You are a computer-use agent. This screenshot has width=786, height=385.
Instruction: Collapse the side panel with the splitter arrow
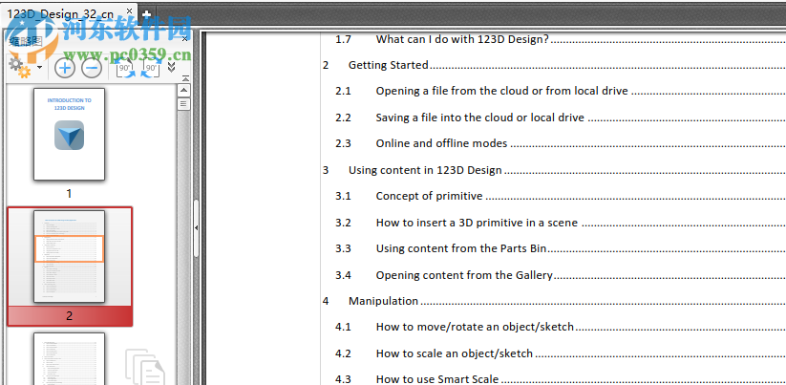[196, 228]
